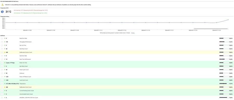Expand the Current Pending Sector Count row

[2, 91]
